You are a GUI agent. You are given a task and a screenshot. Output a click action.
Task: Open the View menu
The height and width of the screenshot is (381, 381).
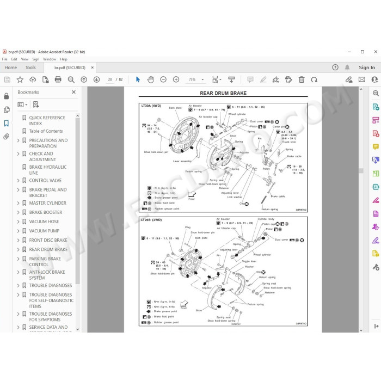[x=24, y=59]
